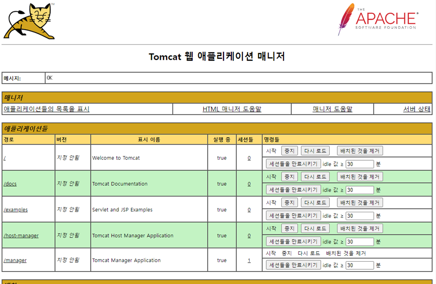Expire sessions for /host-manager application

pyautogui.click(x=293, y=241)
